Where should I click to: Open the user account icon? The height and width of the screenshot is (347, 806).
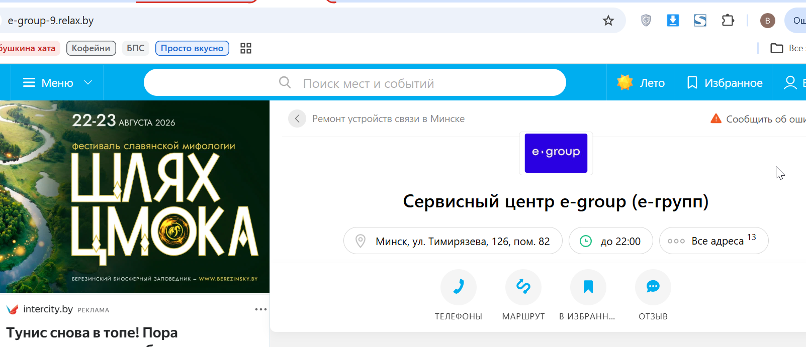tap(790, 83)
